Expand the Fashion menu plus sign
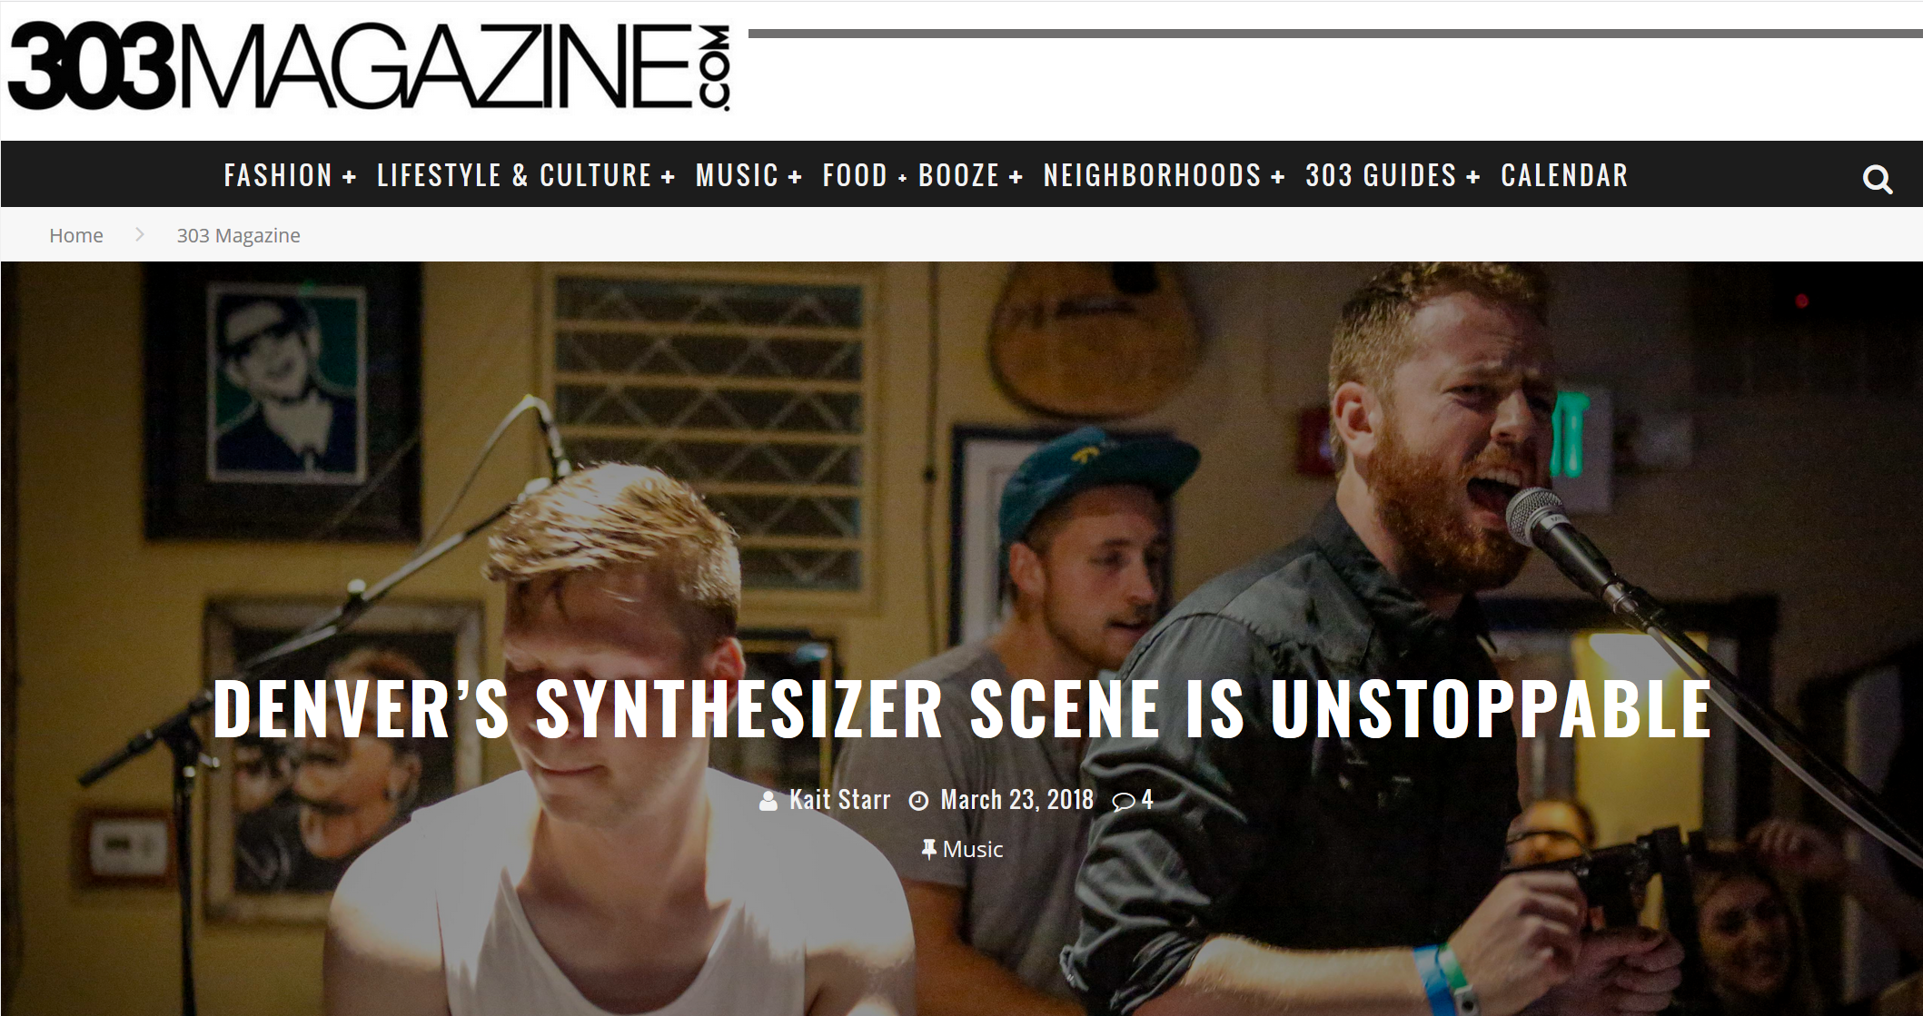This screenshot has width=1923, height=1016. pos(349,177)
